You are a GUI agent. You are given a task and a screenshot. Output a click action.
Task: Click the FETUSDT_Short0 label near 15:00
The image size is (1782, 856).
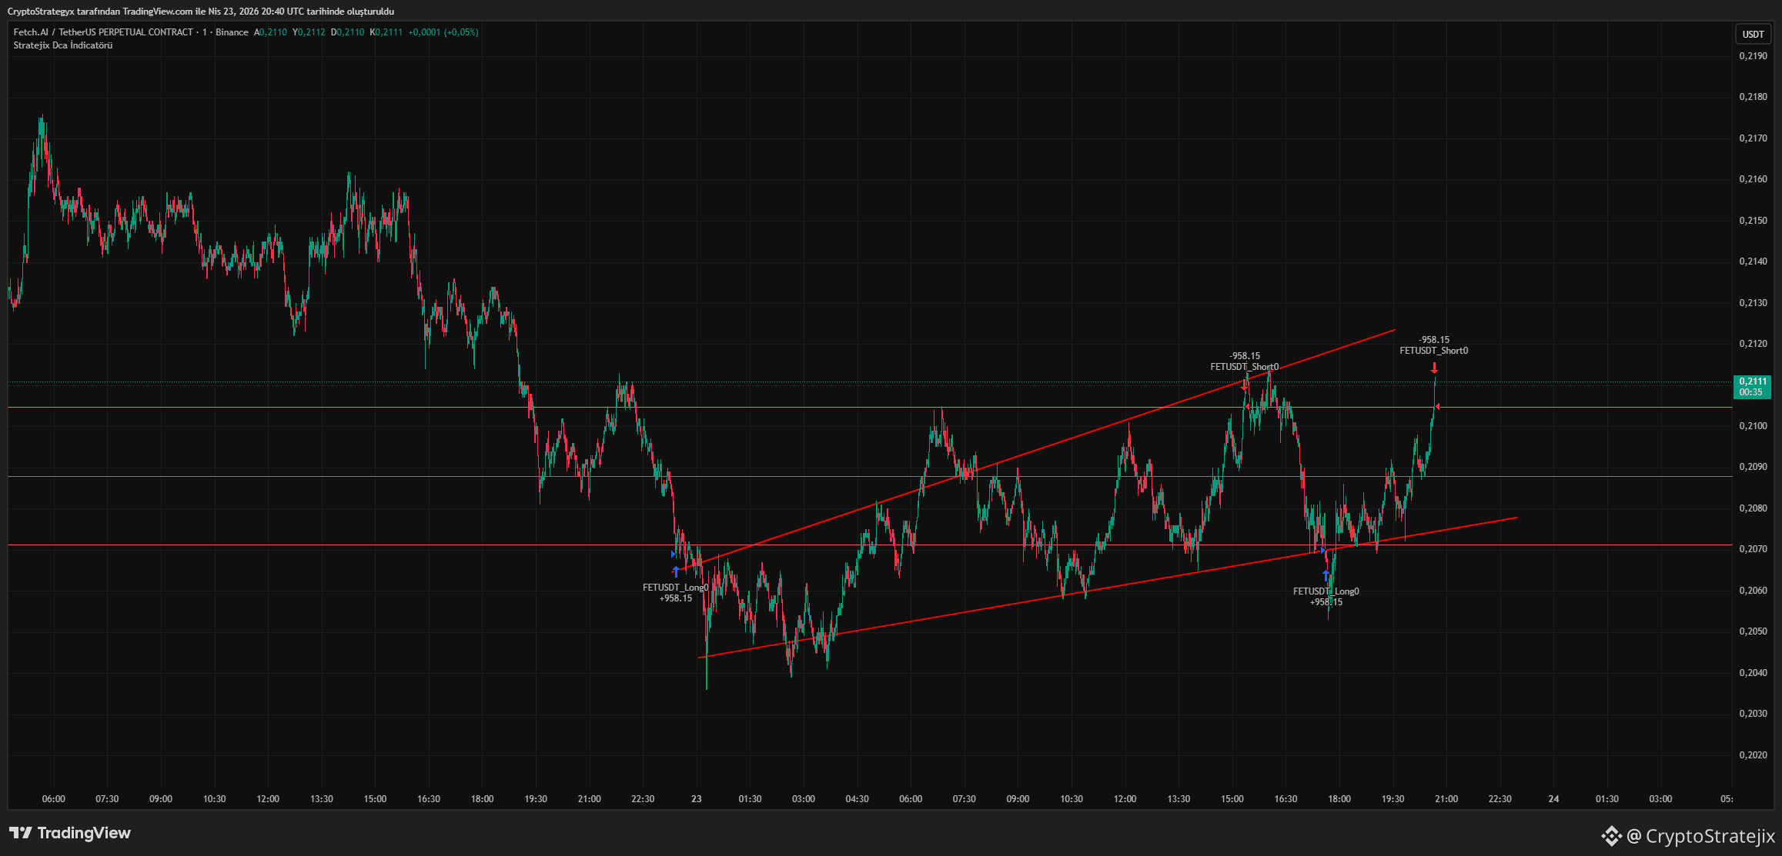pos(1245,367)
